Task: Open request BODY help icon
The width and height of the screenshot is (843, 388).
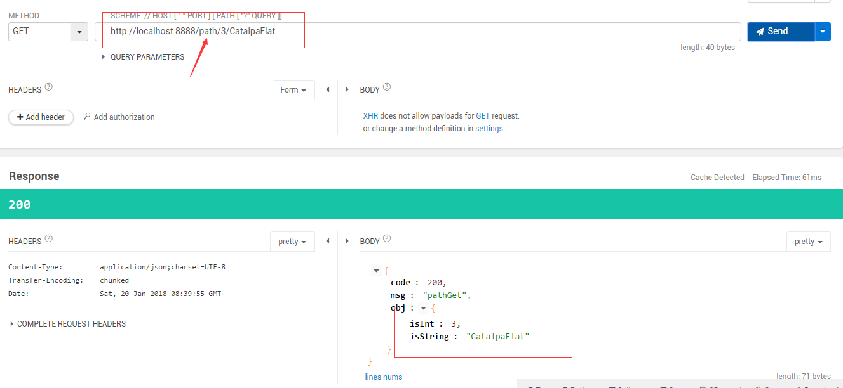Action: coord(387,87)
